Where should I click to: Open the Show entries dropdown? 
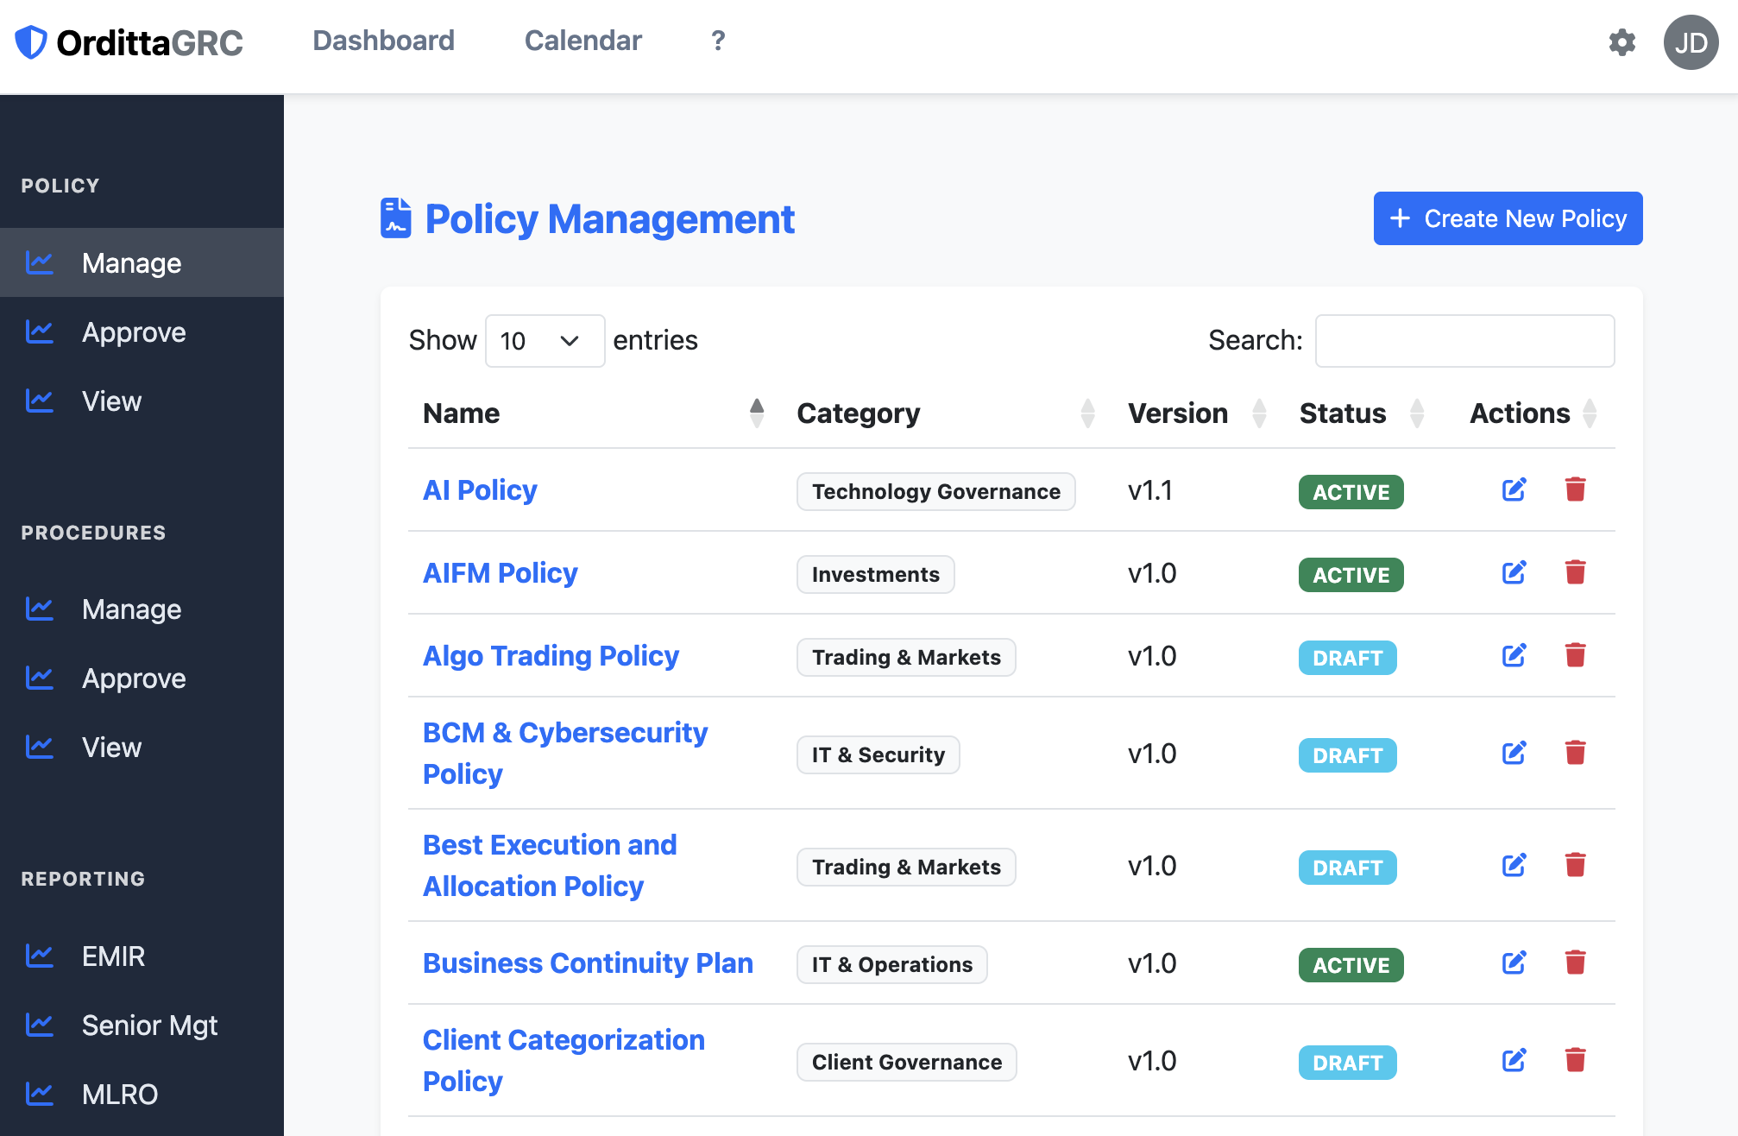(x=545, y=341)
